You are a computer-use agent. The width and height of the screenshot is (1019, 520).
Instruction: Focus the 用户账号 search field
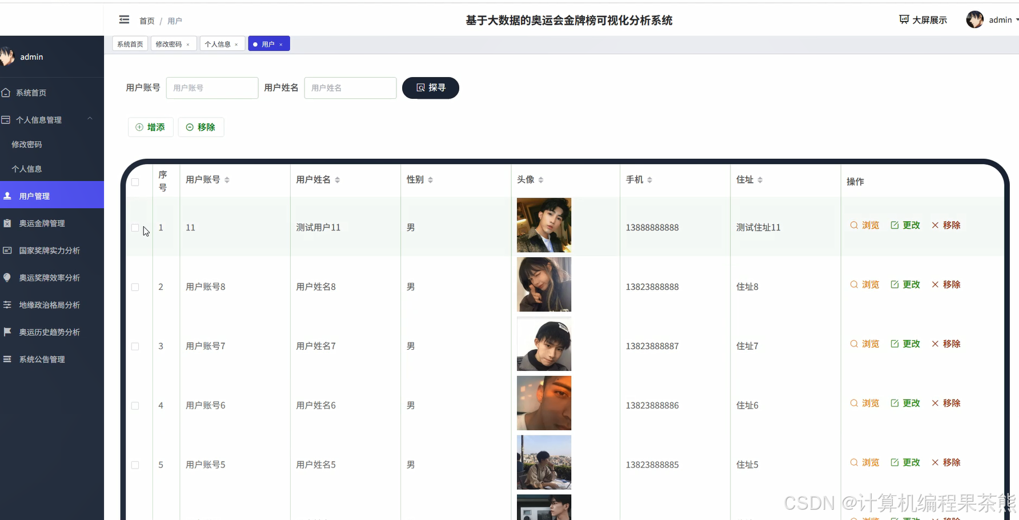(x=212, y=88)
